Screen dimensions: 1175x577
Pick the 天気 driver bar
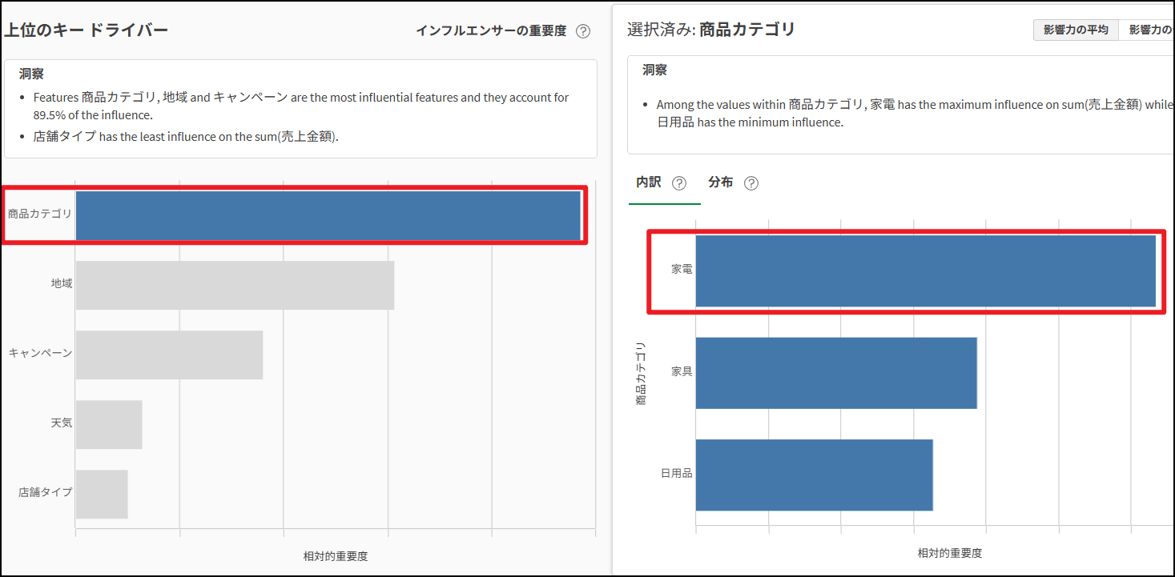click(109, 424)
